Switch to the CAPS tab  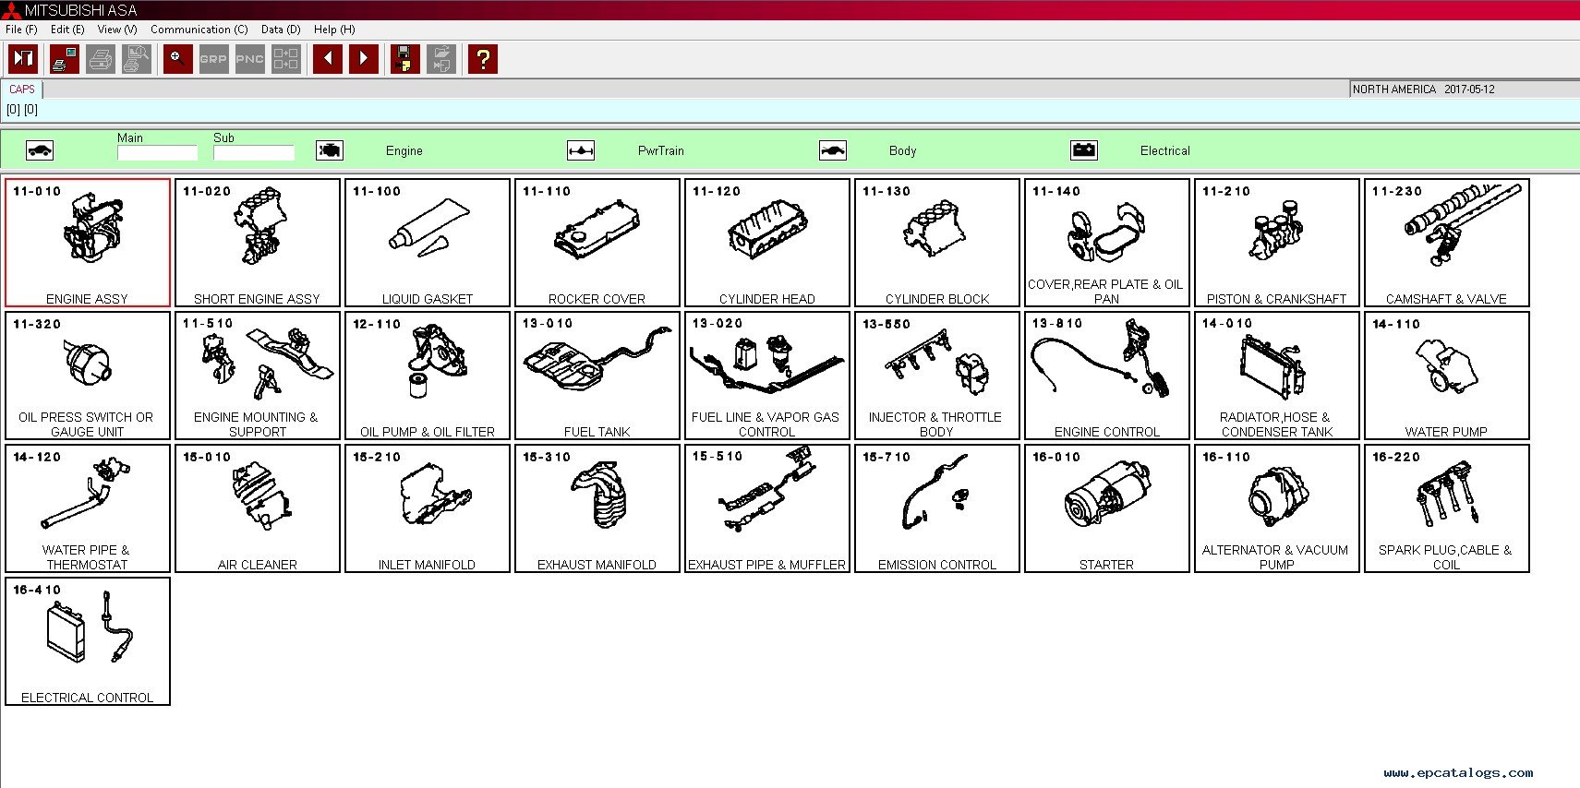point(22,90)
